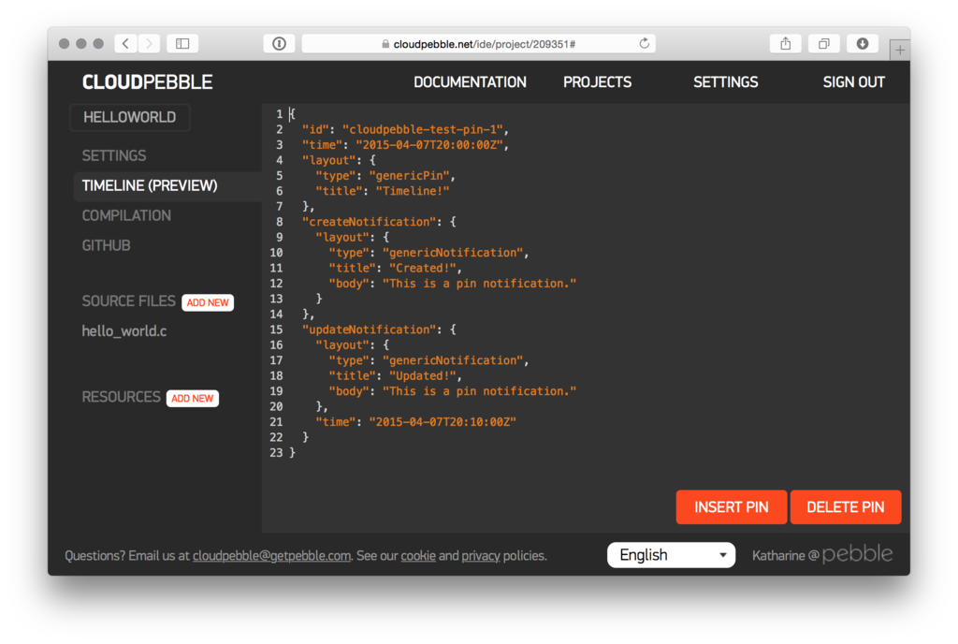958x644 pixels.
Task: Reload the page with refresh icon
Action: point(644,43)
